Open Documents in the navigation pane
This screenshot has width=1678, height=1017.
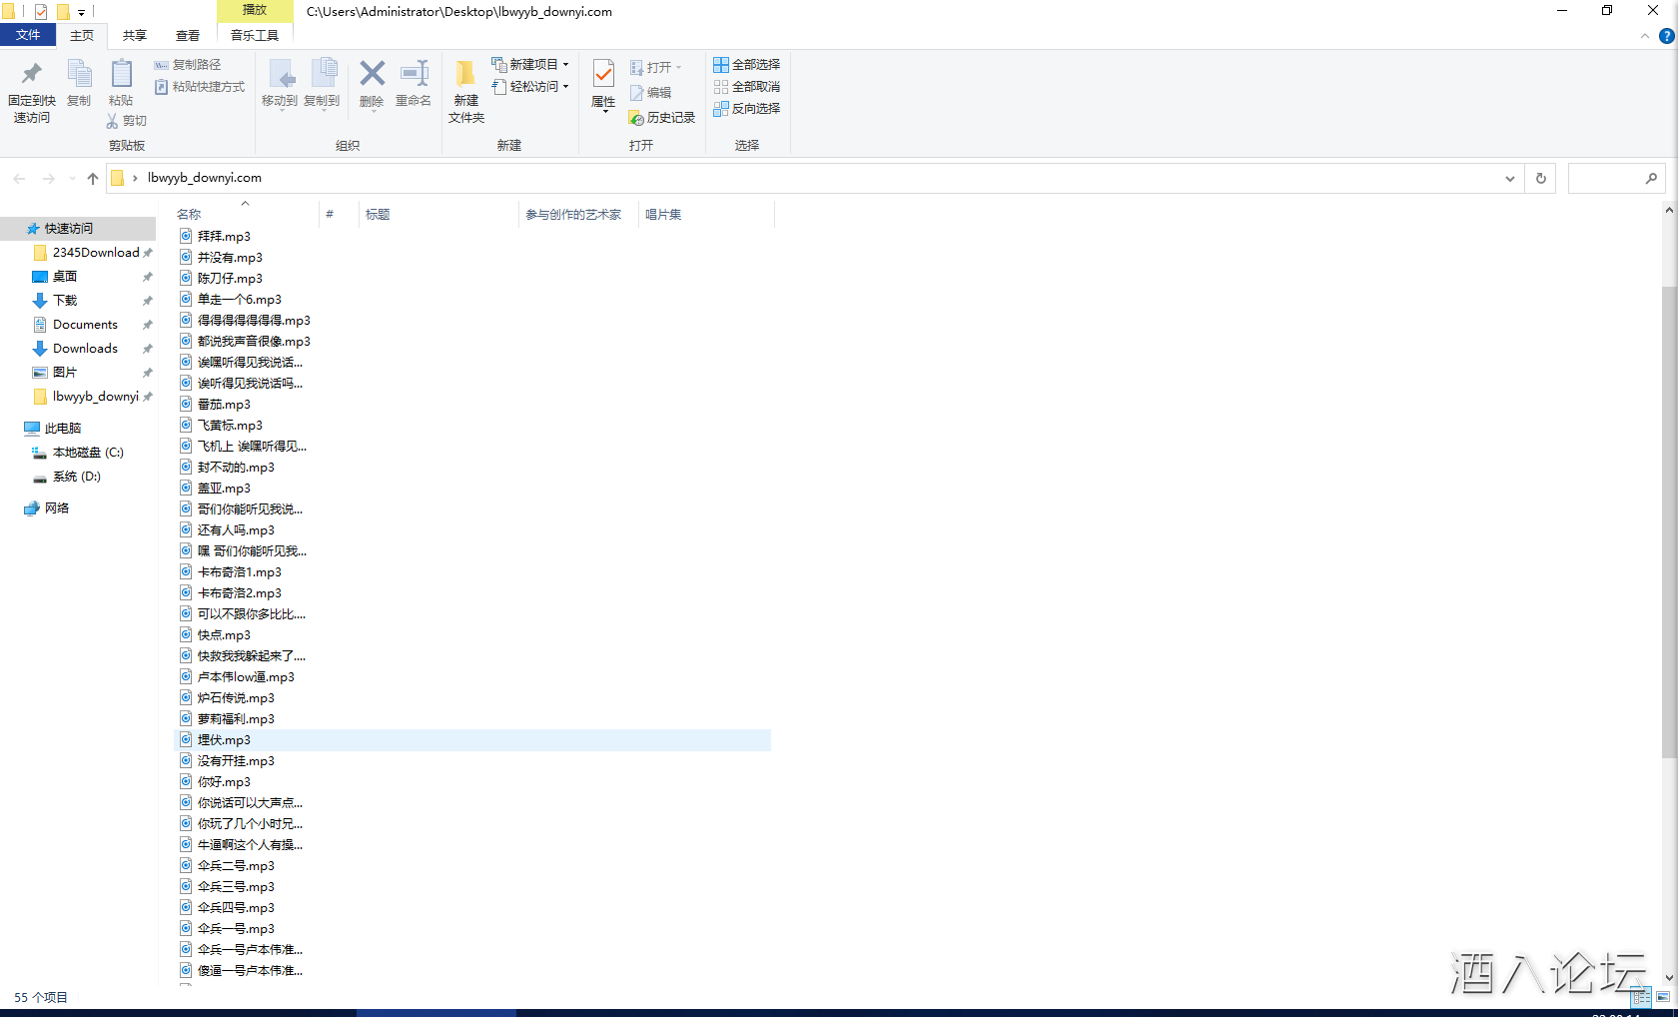click(85, 325)
